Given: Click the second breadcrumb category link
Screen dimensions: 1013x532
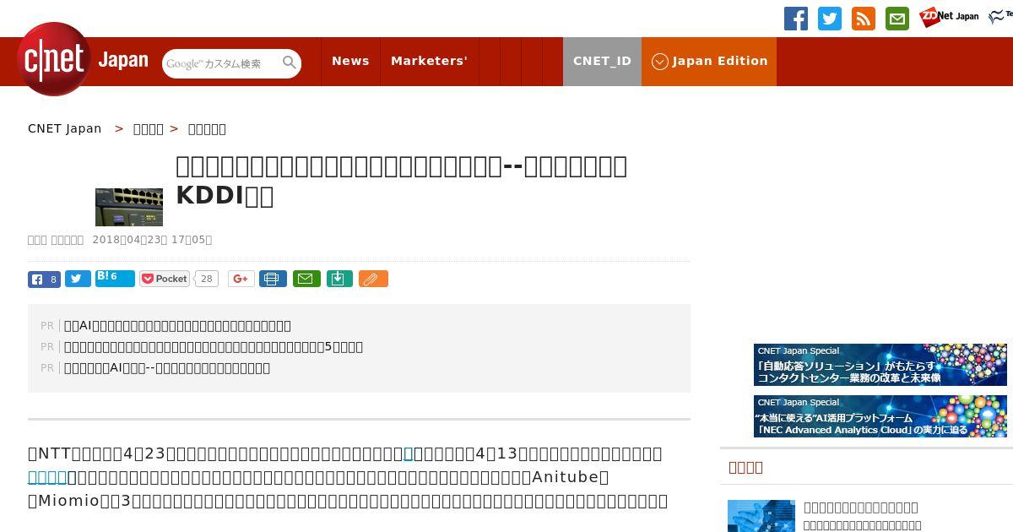Looking at the screenshot, I should [149, 128].
